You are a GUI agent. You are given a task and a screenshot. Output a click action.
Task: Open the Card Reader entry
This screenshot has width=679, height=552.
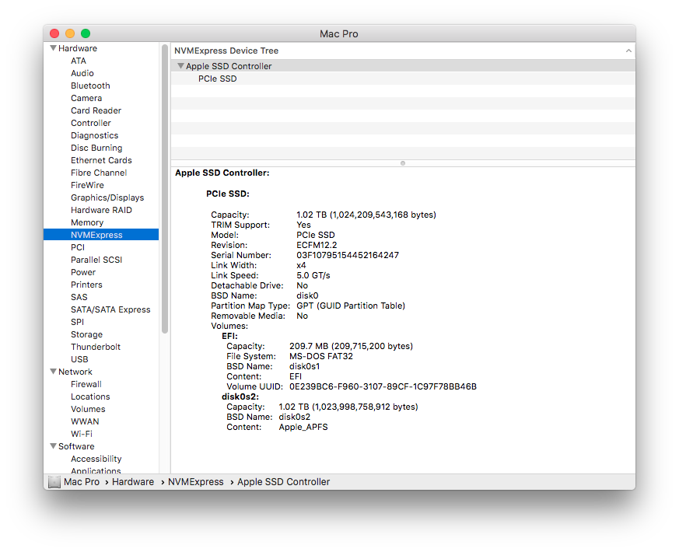pyautogui.click(x=96, y=110)
